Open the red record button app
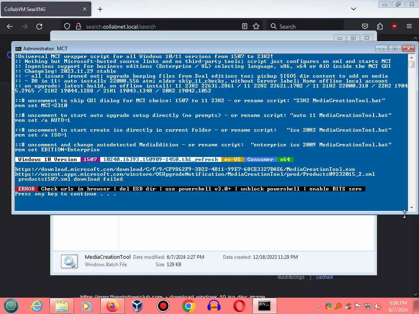Screen dimensions: 419x314 163,306
